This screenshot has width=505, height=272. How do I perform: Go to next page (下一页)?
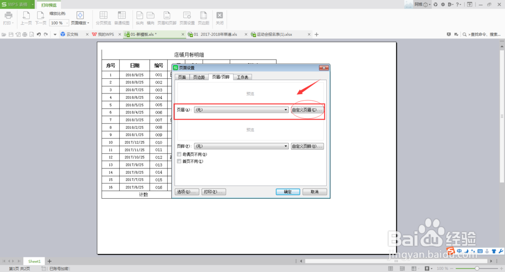point(40,18)
